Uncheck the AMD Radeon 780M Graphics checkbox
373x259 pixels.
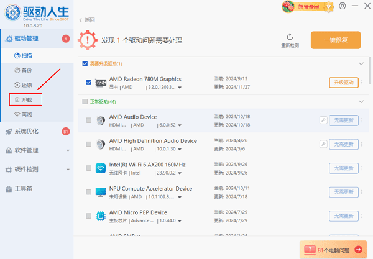[x=88, y=83]
